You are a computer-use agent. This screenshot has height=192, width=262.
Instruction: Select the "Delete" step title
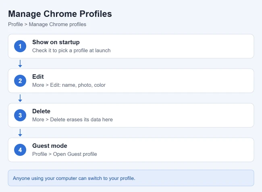pos(41,111)
